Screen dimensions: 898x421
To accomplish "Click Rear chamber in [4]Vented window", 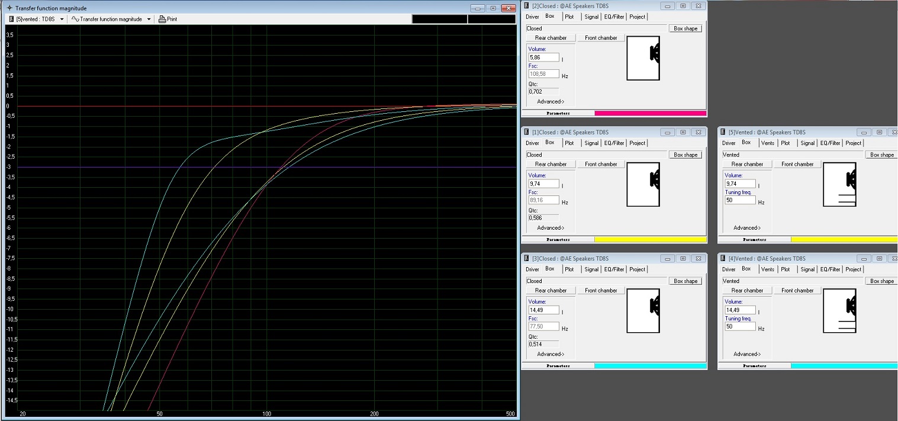I will 747,290.
